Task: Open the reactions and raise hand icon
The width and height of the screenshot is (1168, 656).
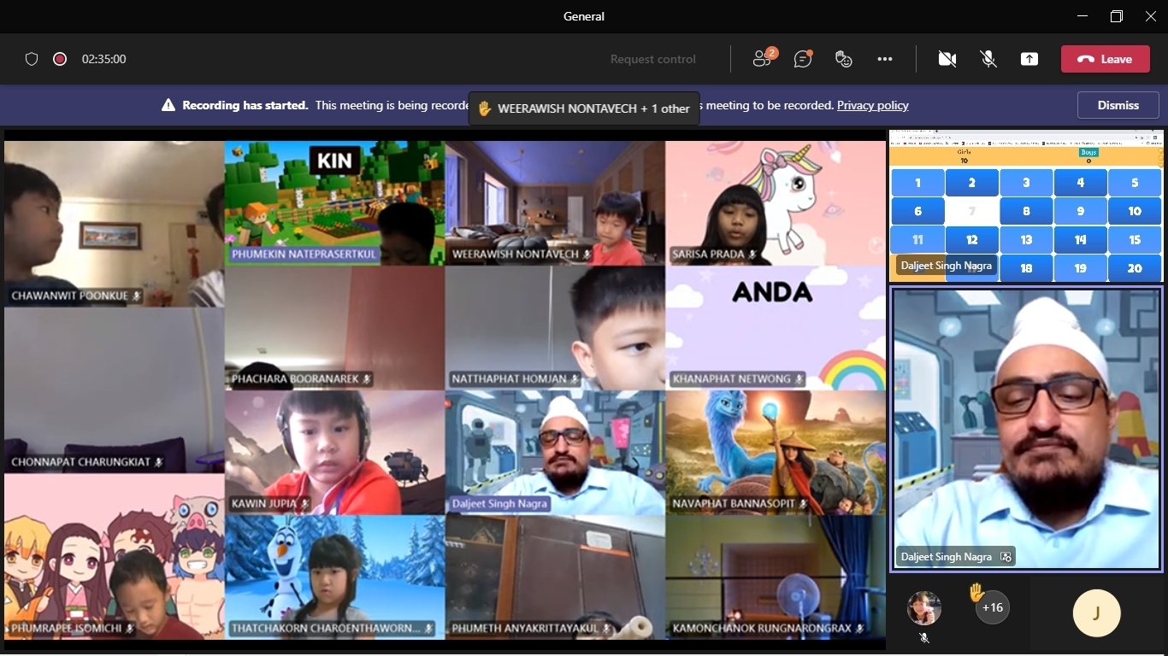Action: [x=843, y=59]
